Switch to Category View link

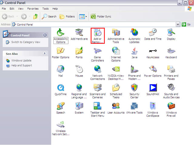26,42
